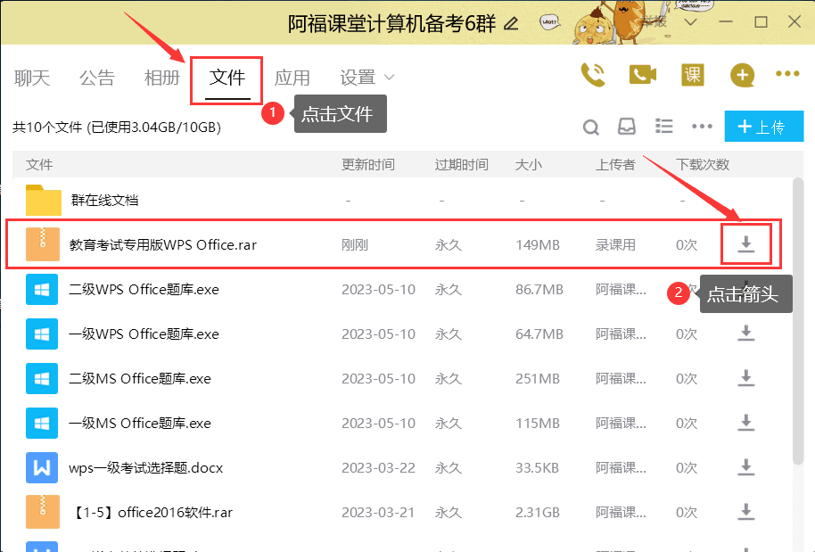Image resolution: width=815 pixels, height=552 pixels.
Task: Start a voice call in the group
Action: 593,76
